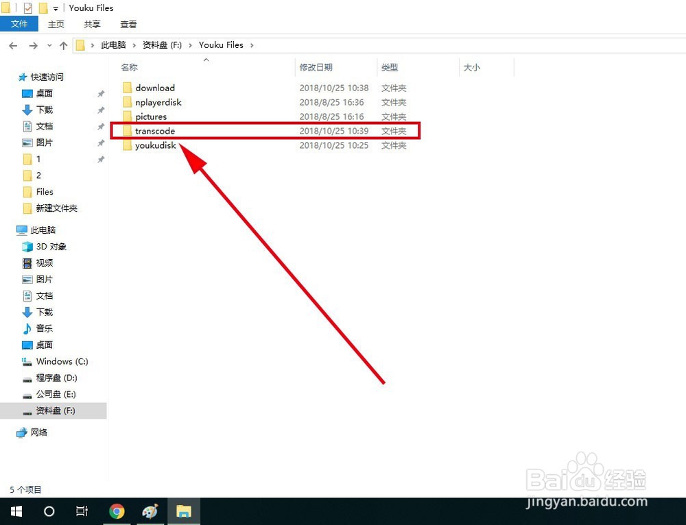
Task: Select 此电脑 in the navigation pane
Action: point(43,230)
